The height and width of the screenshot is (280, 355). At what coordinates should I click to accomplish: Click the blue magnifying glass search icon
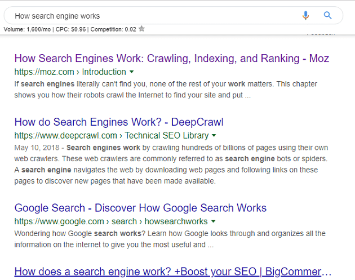[327, 15]
